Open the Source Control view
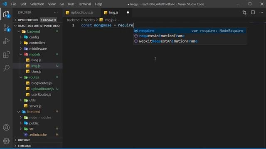Screen dimensions: 266x149 [x=6, y=28]
